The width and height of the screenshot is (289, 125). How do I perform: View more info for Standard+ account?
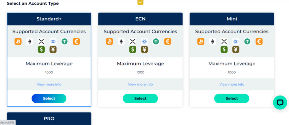49,84
